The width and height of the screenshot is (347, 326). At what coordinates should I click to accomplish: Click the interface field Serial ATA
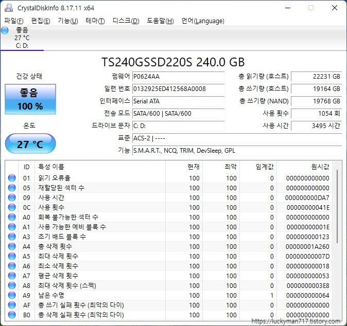click(178, 101)
